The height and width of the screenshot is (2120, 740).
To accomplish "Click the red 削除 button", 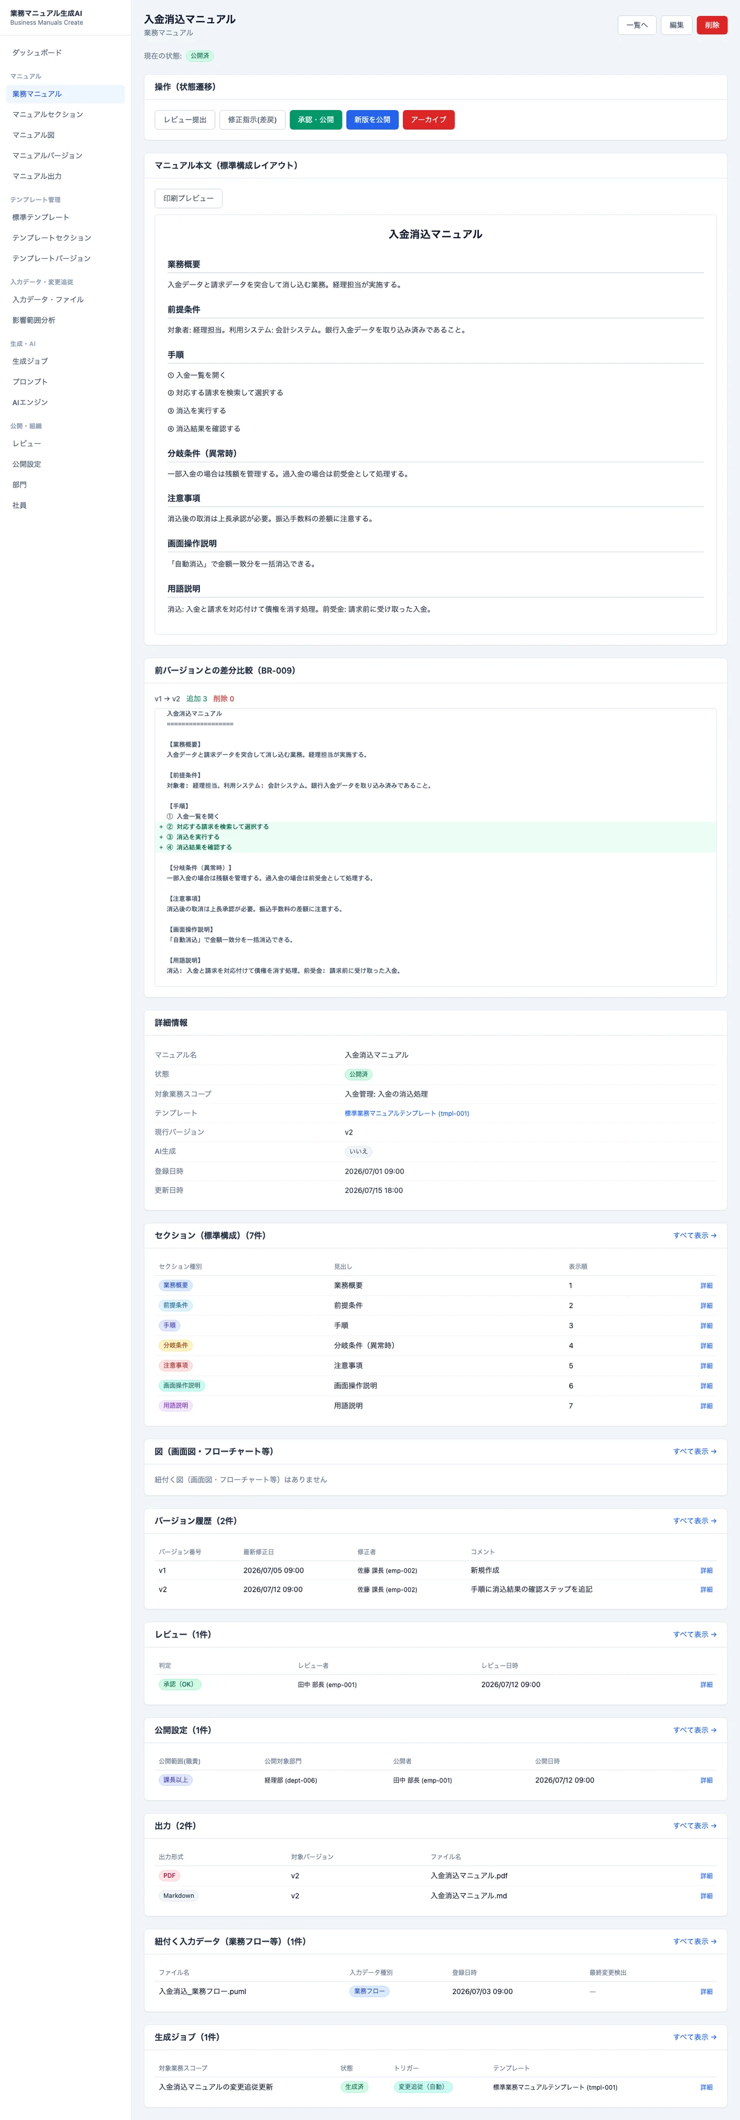I will point(711,25).
